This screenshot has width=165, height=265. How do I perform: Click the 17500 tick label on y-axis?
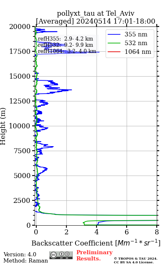point(20,51)
